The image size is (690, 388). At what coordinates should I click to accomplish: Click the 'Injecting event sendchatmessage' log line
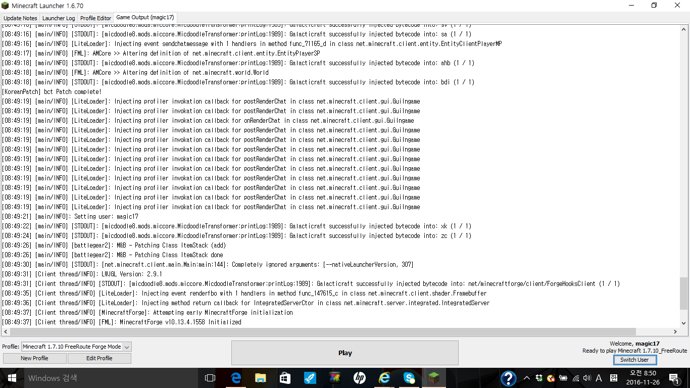point(252,43)
